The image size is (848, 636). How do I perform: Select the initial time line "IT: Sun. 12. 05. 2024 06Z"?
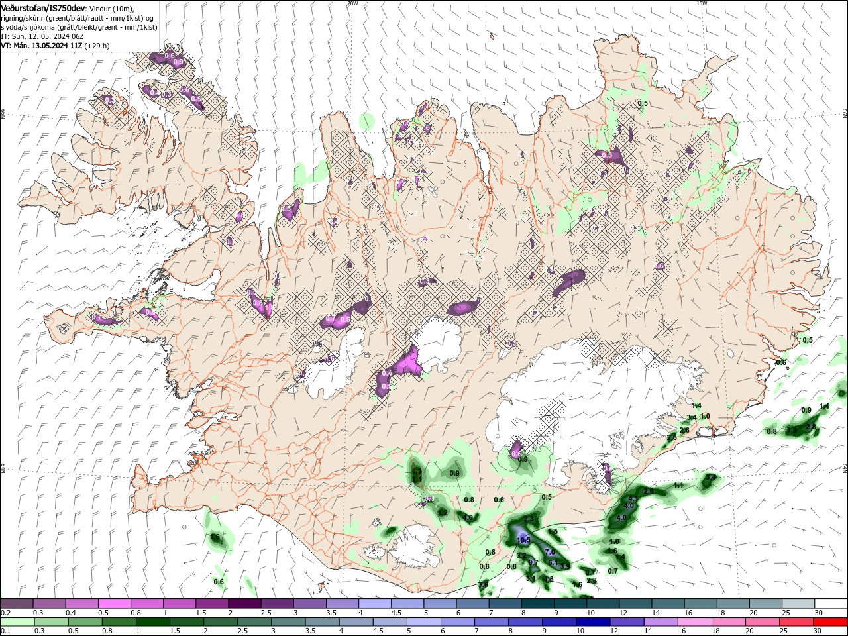[x=42, y=36]
